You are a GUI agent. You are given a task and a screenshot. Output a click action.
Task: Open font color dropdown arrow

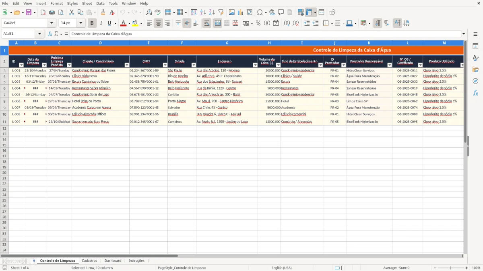129,23
